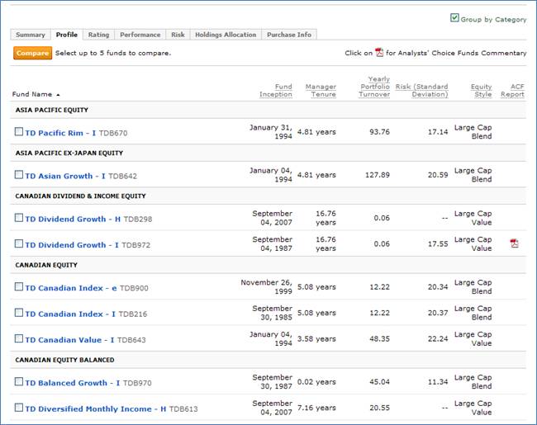The image size is (537, 425).
Task: Check TD Diversified Monthly Income - H checkbox
Action: click(x=19, y=408)
